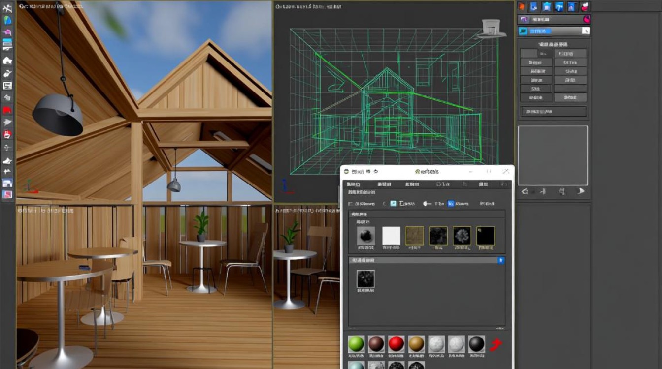Pick the dark brown material sphere
This screenshot has height=369, width=662.
tap(376, 343)
